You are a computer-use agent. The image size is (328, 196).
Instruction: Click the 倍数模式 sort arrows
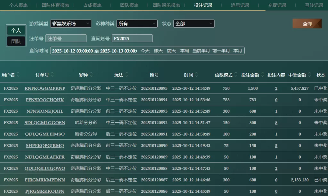[236, 75]
